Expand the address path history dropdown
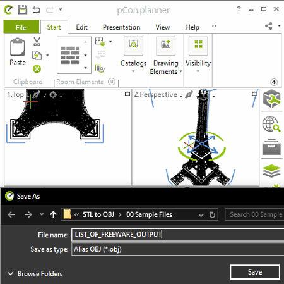This screenshot has width=284, height=284. pyautogui.click(x=201, y=215)
